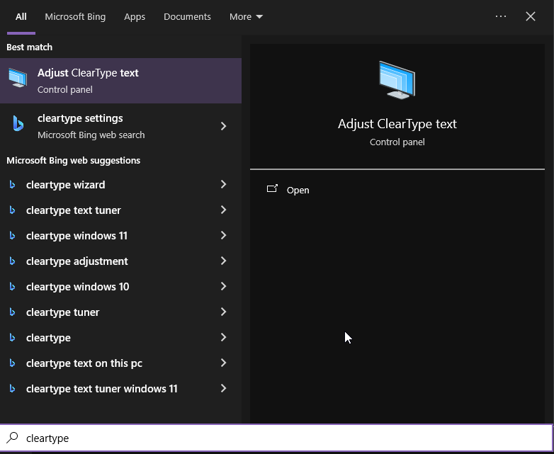Switch to the Documents tab

[x=187, y=16]
